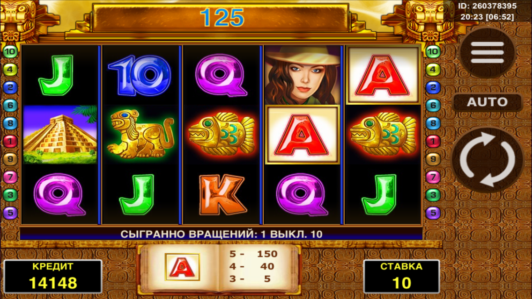Toggle AUTO spin mode
The width and height of the screenshot is (532, 299).
tap(487, 102)
